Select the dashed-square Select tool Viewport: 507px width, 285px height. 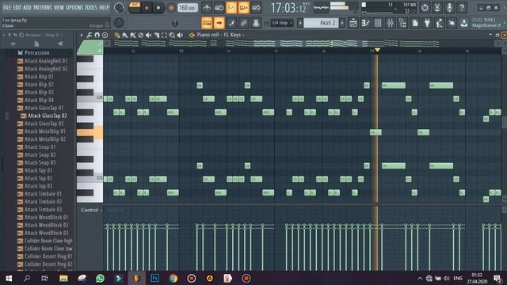coord(164,35)
